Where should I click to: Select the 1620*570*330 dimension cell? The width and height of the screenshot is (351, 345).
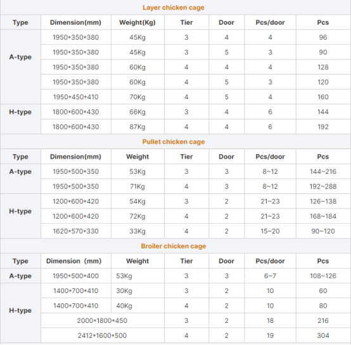(75, 231)
